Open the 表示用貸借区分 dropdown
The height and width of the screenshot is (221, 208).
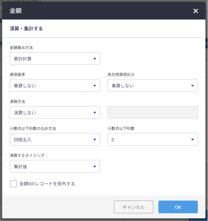point(152,86)
